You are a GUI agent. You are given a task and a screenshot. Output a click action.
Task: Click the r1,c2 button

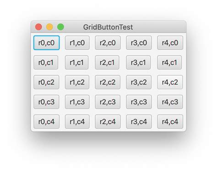click(x=77, y=82)
